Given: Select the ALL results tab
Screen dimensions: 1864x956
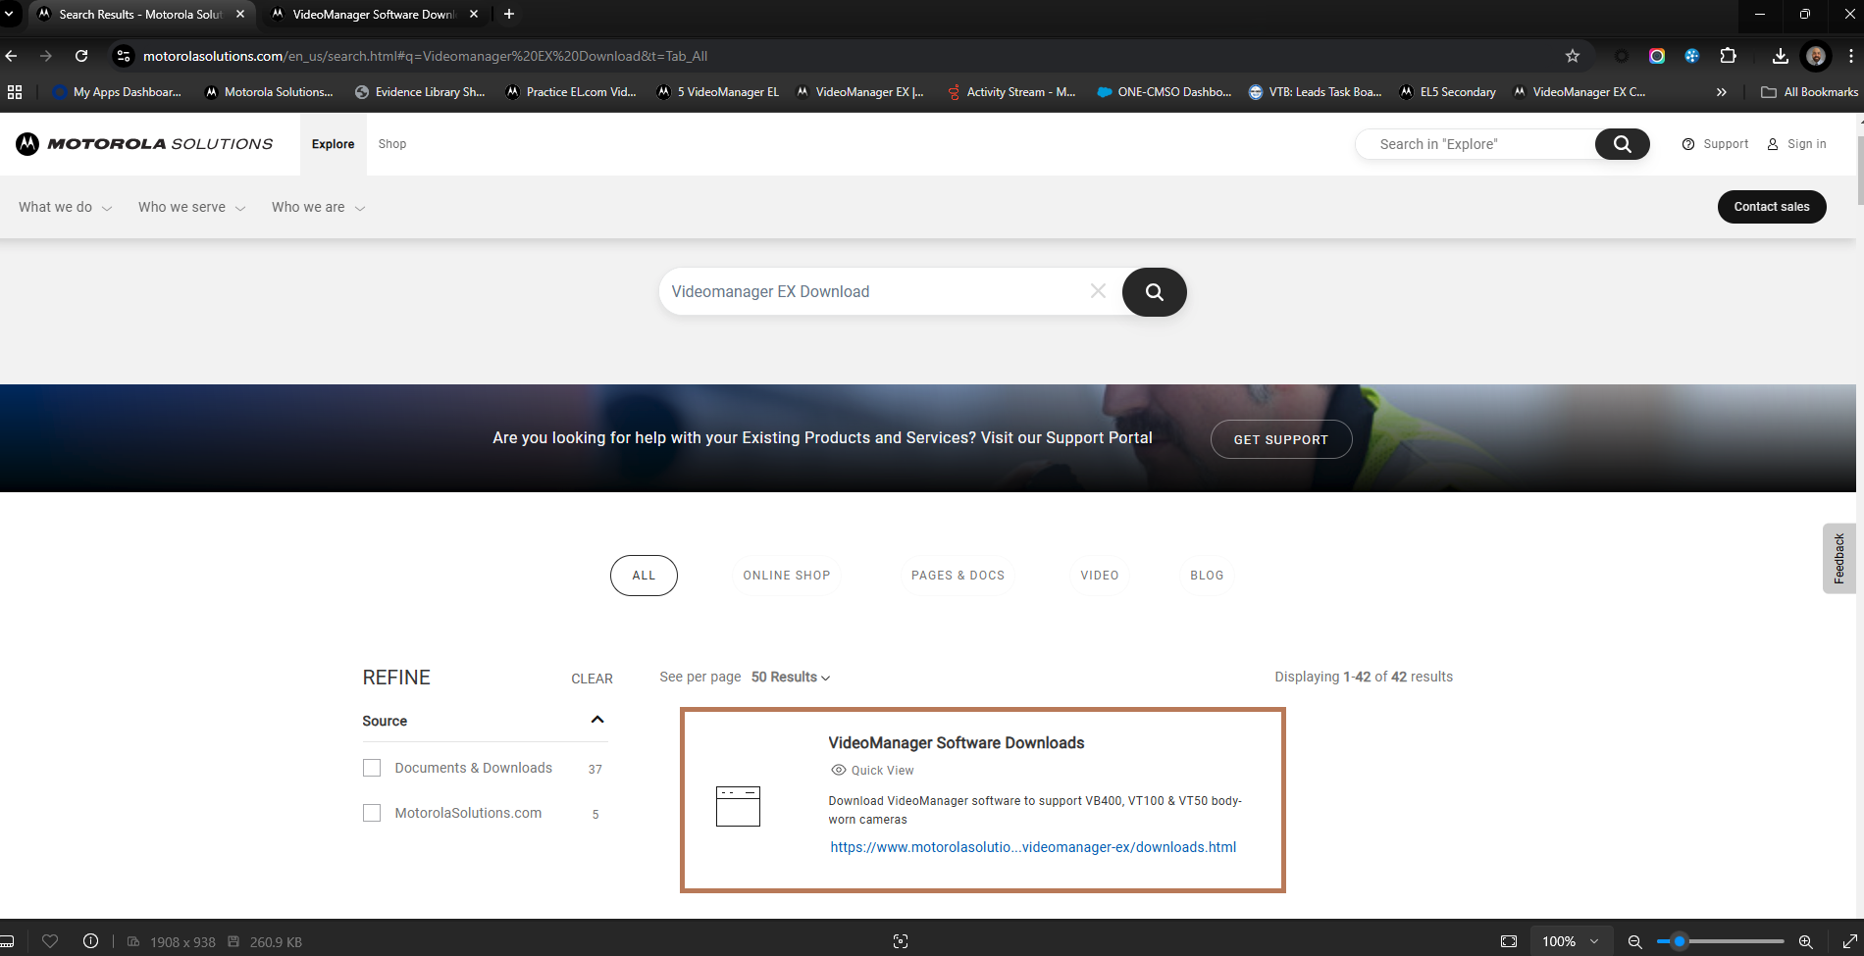Looking at the screenshot, I should [644, 576].
